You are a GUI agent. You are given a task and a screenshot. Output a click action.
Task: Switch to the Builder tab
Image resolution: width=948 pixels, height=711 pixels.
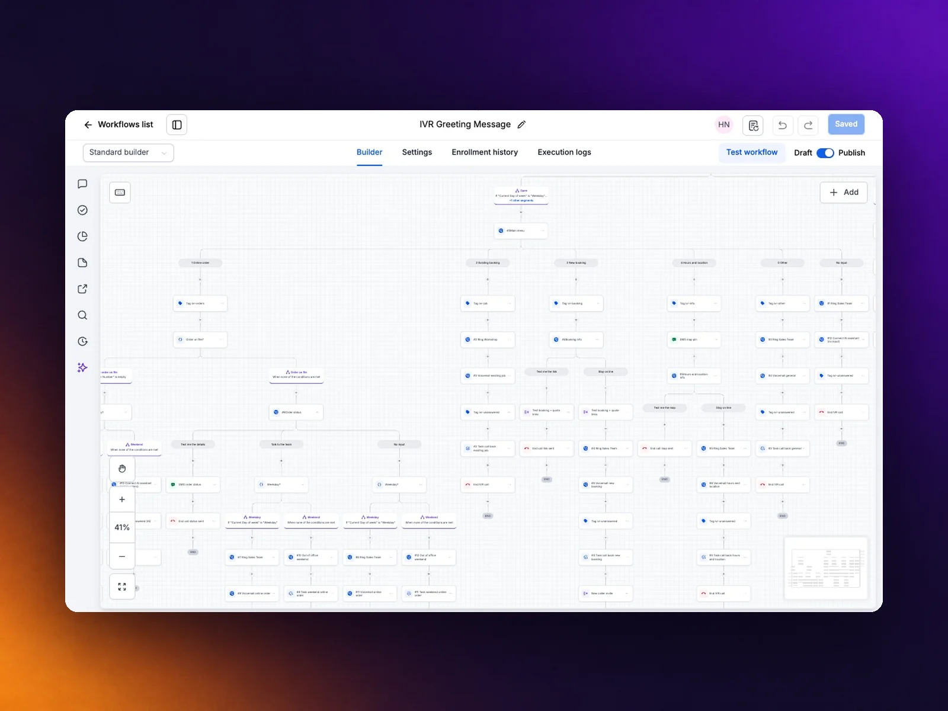click(x=369, y=152)
